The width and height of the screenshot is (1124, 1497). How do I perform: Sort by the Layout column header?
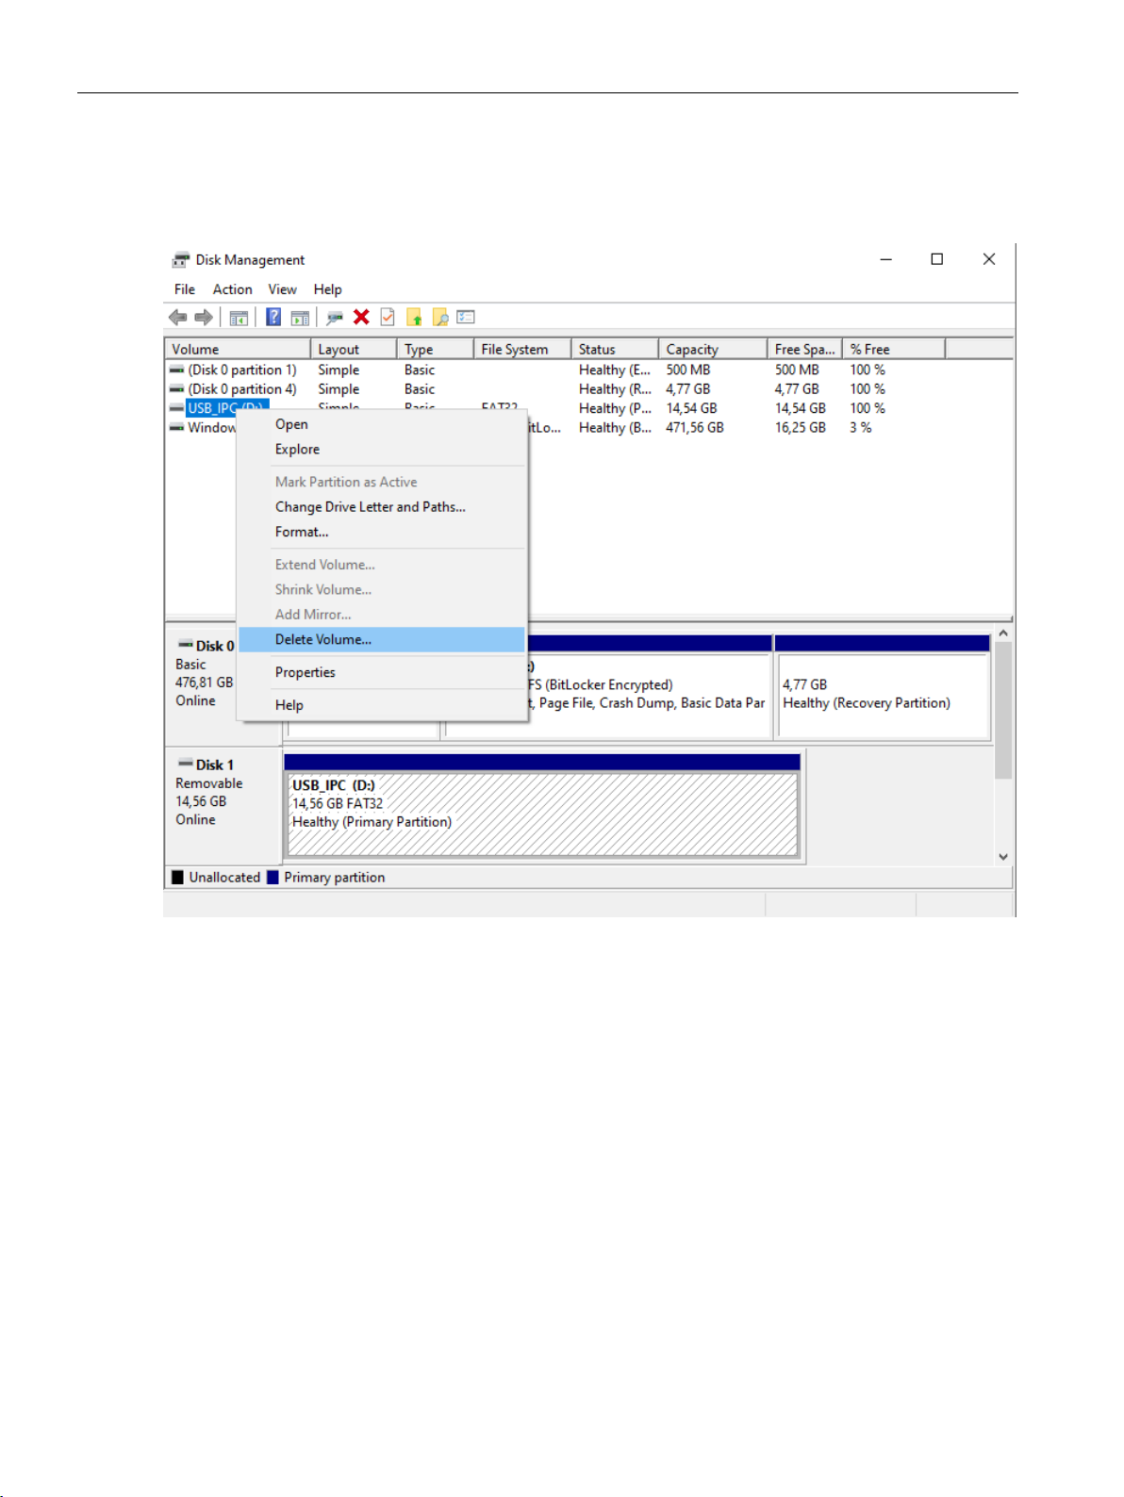coord(354,349)
